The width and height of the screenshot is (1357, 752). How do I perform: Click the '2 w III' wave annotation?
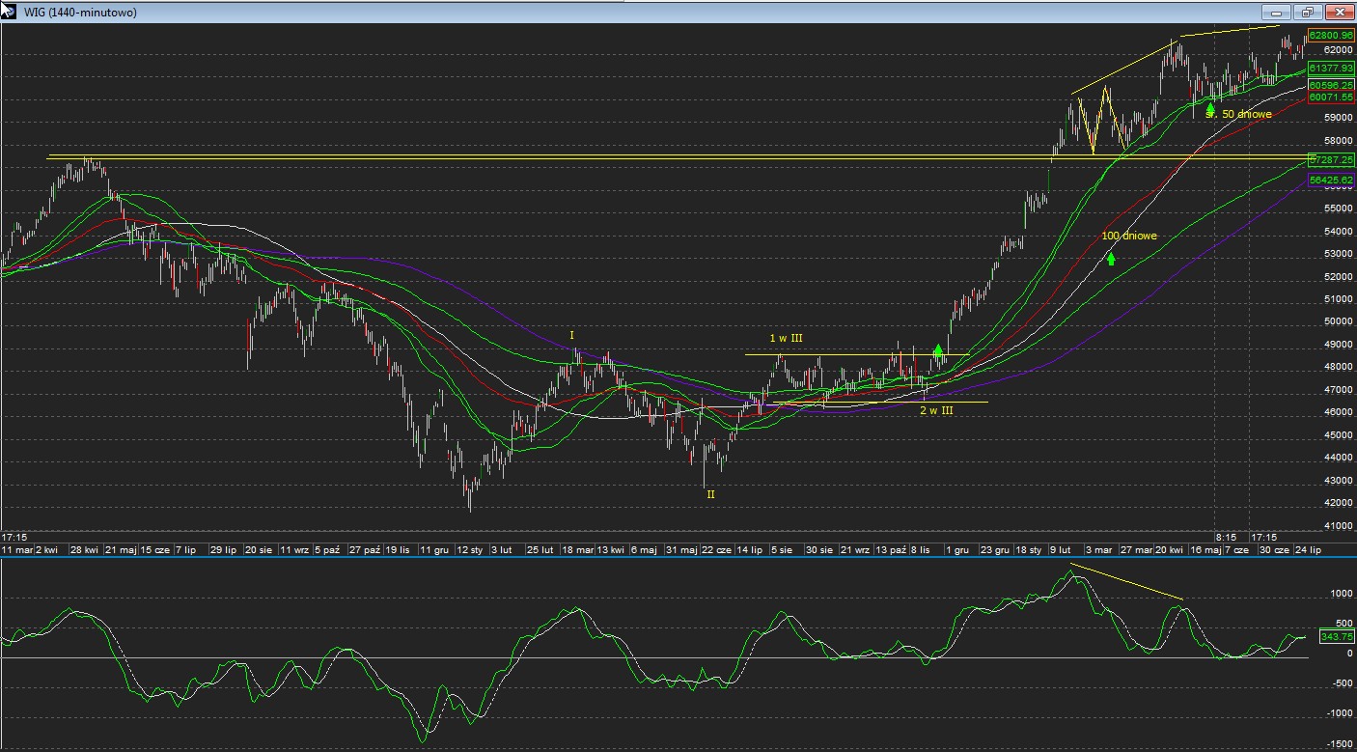[x=935, y=410]
